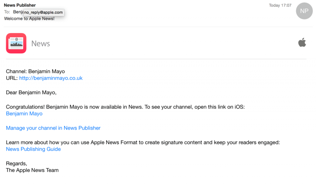Image resolution: width=316 pixels, height=186 pixels.
Task: Click the Today 17:07 timestamp
Action: [x=280, y=5]
